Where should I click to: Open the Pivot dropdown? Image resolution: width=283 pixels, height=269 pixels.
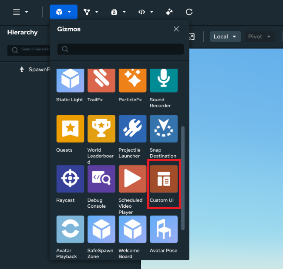(x=259, y=37)
